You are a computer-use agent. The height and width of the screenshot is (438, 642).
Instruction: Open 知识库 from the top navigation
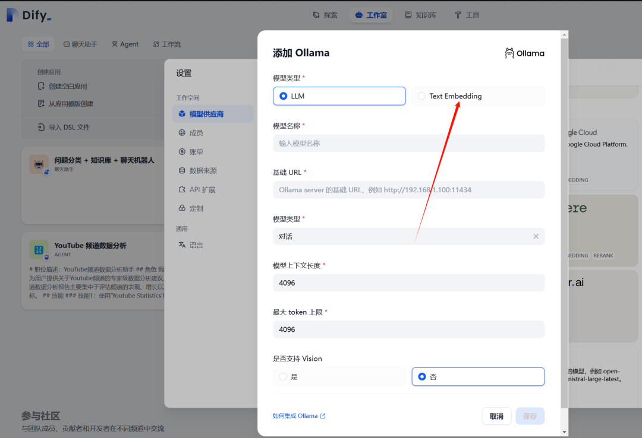click(421, 15)
